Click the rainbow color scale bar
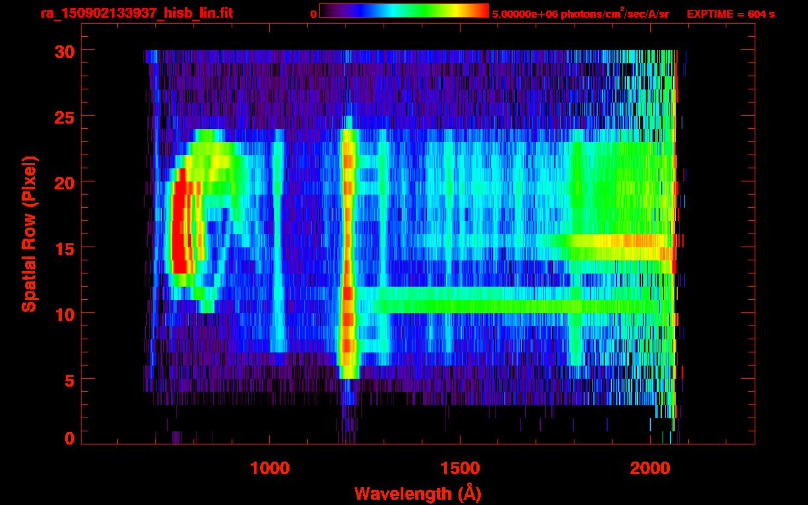Viewport: 808px width, 505px height. pos(404,10)
